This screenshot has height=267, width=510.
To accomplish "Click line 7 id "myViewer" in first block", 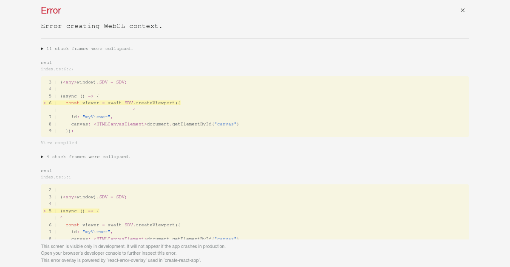I will coord(92,117).
